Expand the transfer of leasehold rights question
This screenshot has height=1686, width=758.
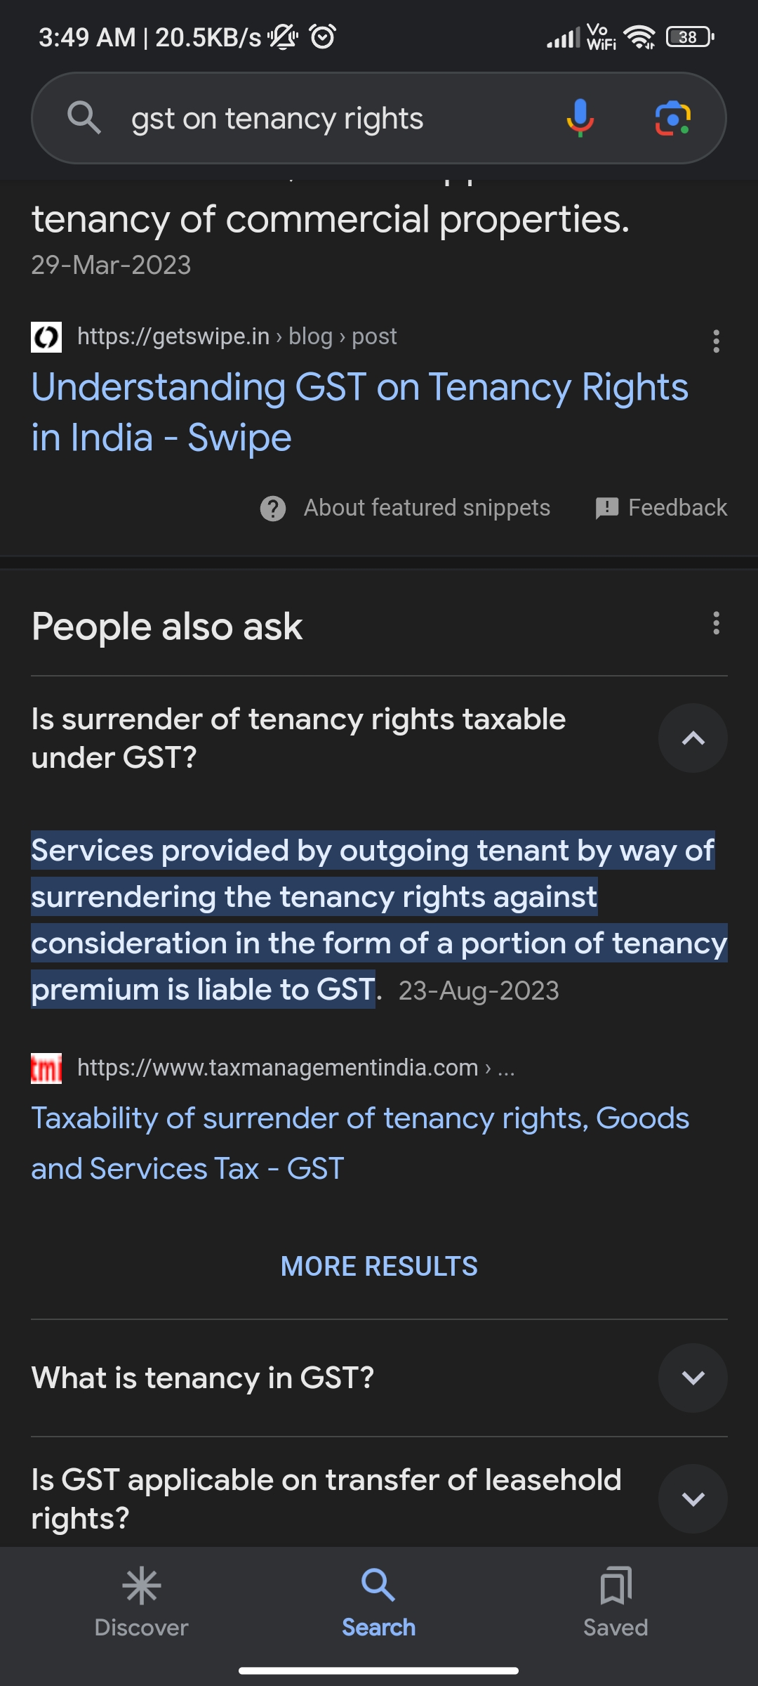tap(693, 1498)
